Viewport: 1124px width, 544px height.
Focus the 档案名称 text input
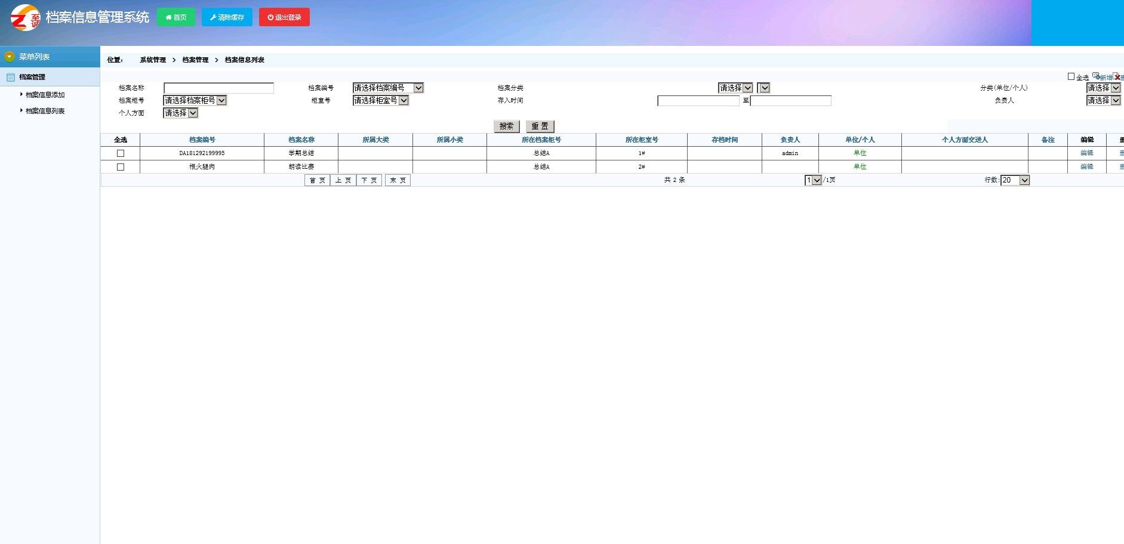(218, 88)
